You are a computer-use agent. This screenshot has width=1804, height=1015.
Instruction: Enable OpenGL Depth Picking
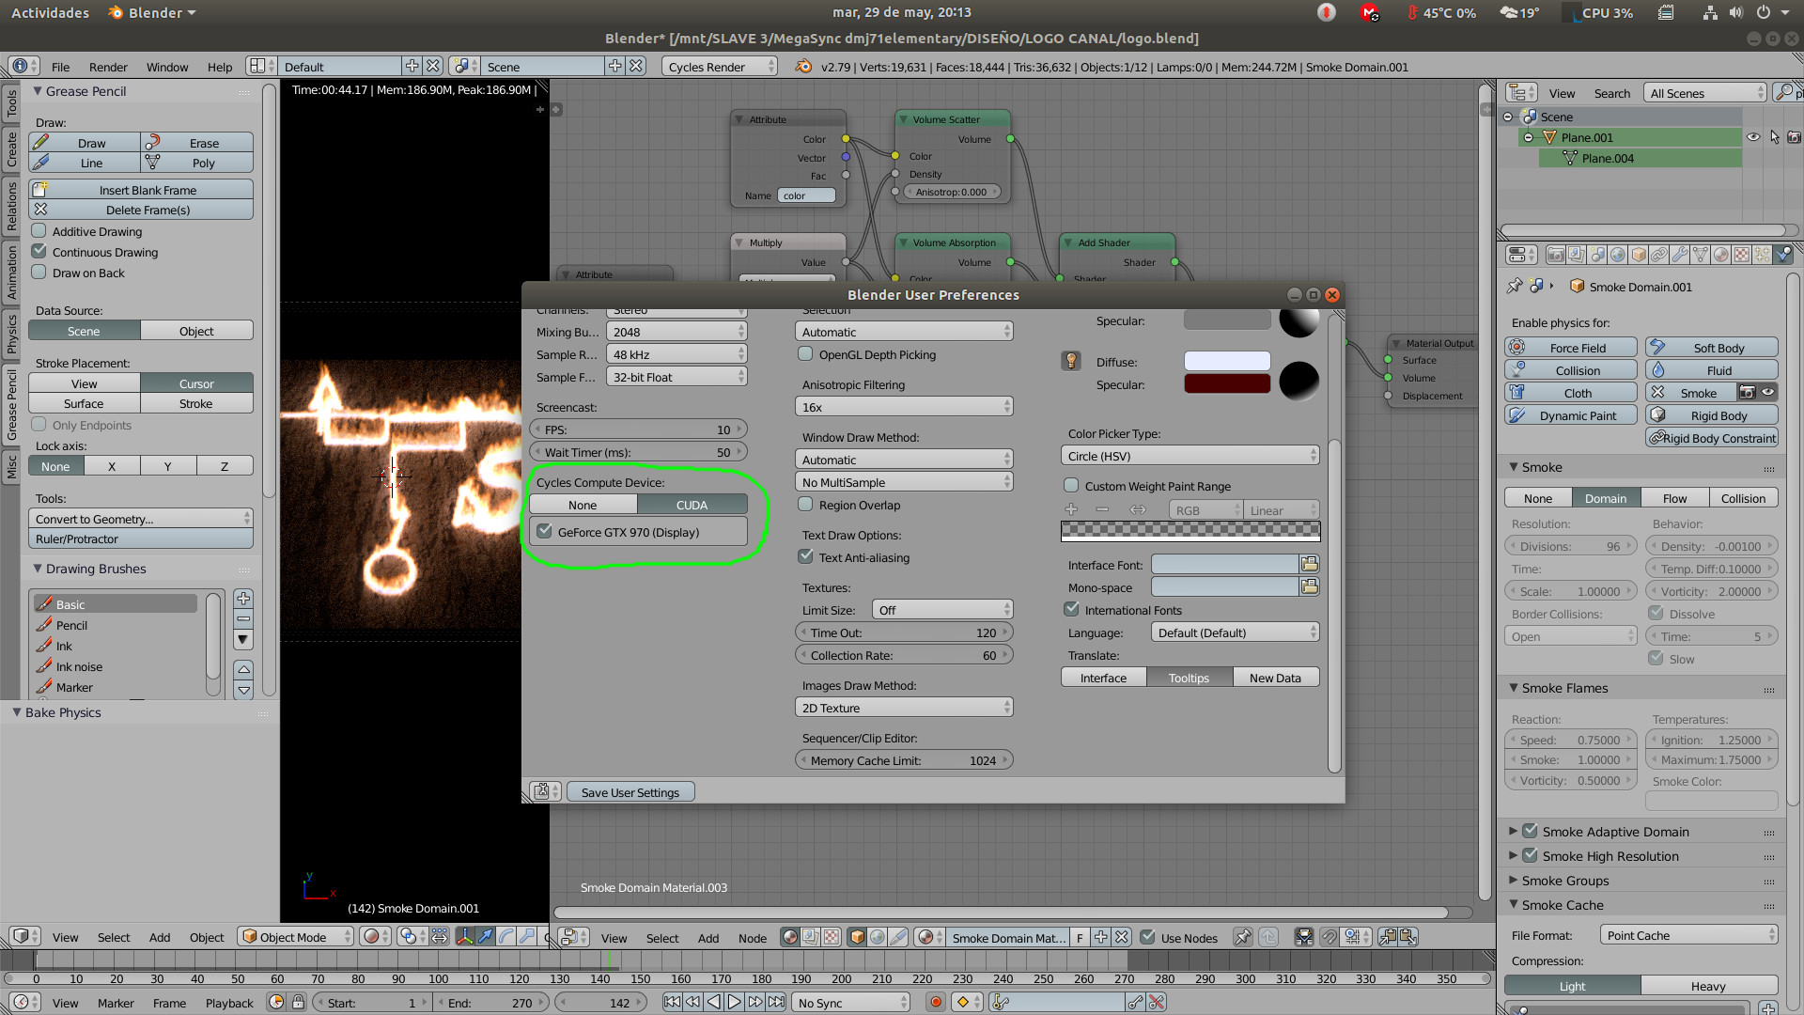pos(805,354)
